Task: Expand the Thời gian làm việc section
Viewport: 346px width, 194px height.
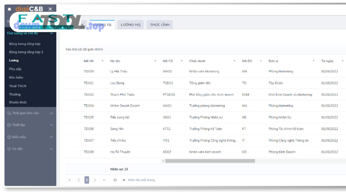Action: (x=52, y=113)
